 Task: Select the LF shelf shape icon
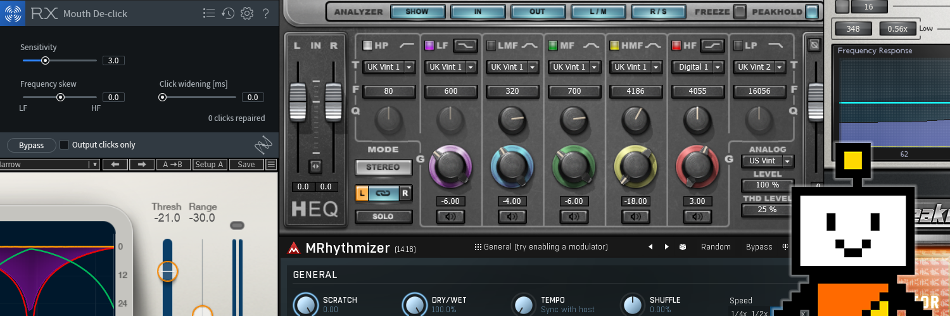(467, 46)
